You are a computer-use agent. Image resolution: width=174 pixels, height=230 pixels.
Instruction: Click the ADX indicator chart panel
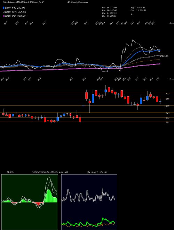pyautogui.click(x=89, y=202)
